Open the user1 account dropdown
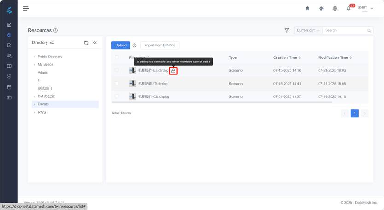384x210 pixels. click(365, 8)
